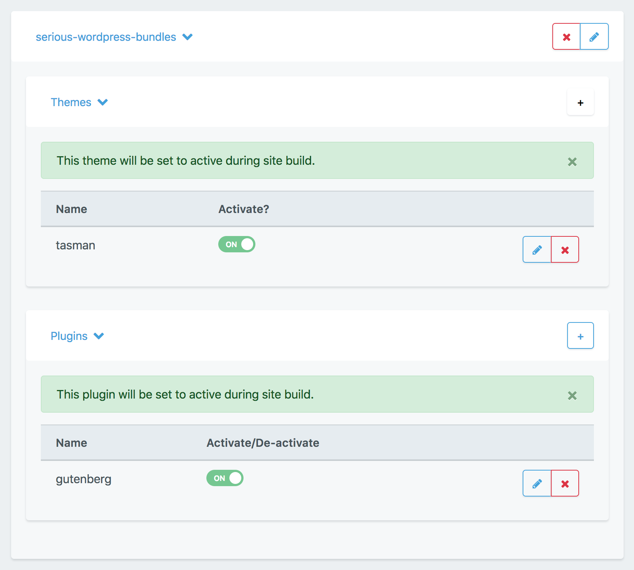
Task: Edit the tasman theme
Action: (x=537, y=249)
